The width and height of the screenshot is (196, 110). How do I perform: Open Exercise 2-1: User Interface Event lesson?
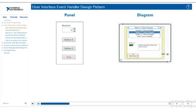coord(17,33)
